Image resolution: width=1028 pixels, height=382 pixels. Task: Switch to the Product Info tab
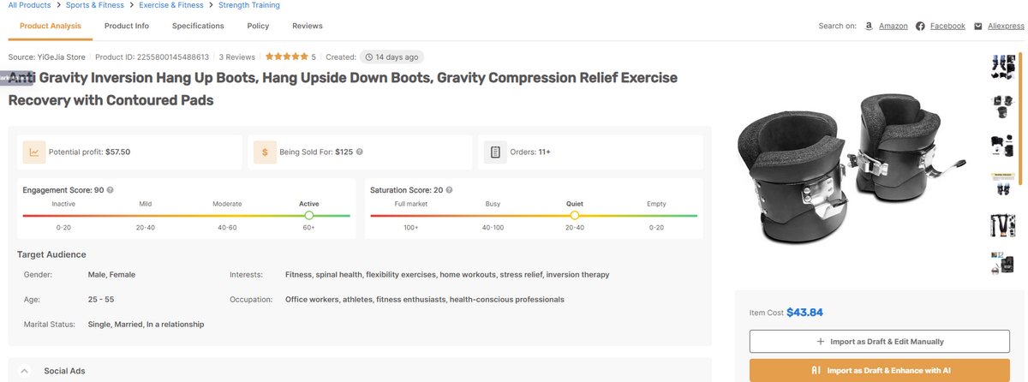tap(127, 26)
